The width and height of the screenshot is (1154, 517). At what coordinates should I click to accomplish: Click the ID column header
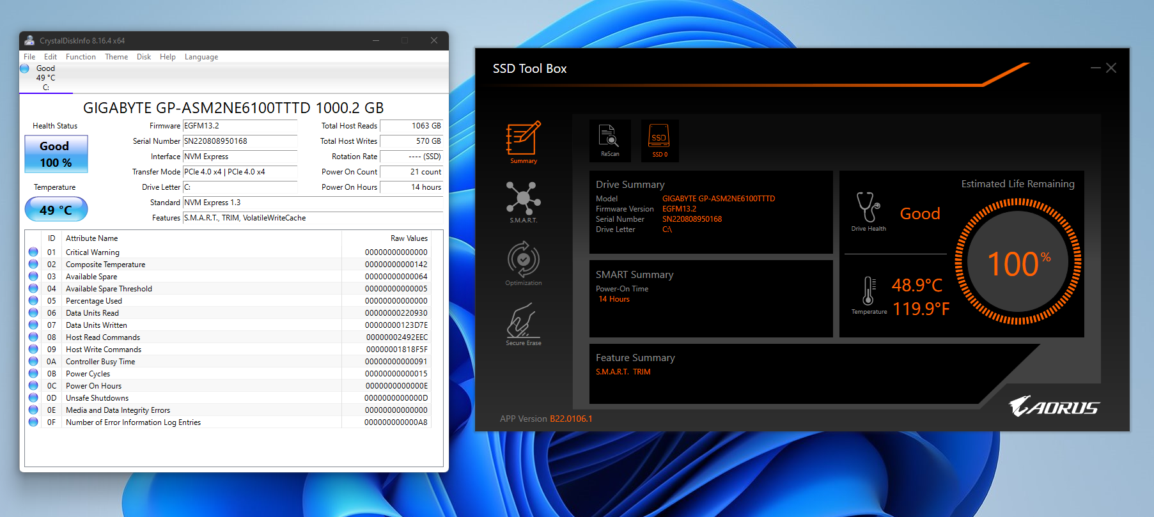click(x=52, y=238)
